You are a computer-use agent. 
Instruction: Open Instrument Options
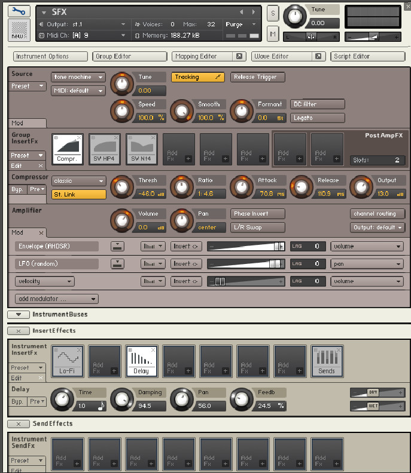tap(50, 56)
